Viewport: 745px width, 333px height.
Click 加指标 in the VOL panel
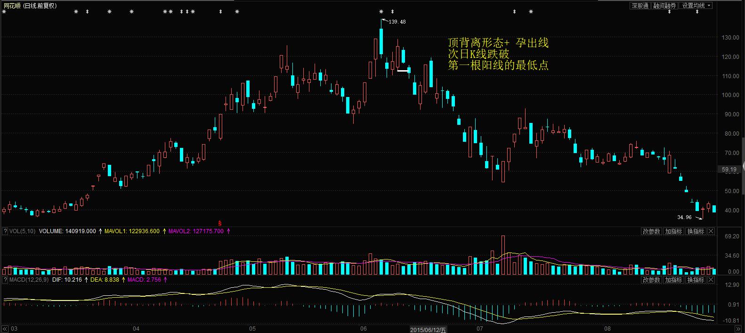(x=673, y=231)
